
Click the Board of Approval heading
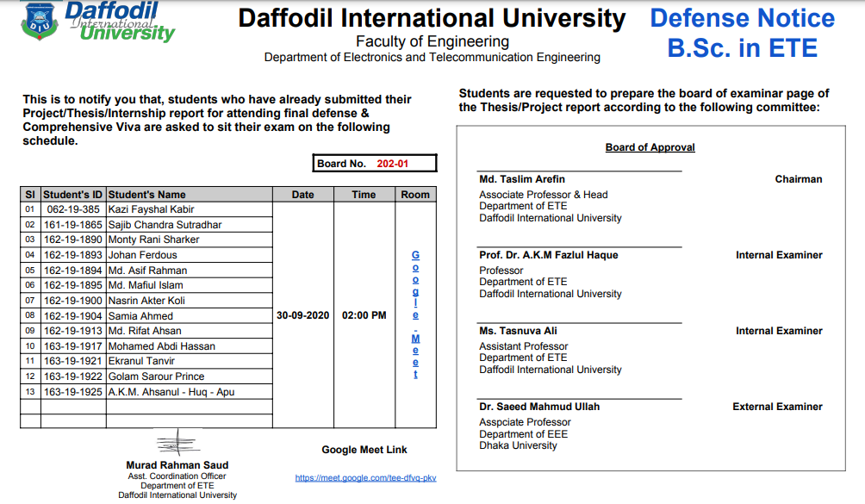click(650, 147)
